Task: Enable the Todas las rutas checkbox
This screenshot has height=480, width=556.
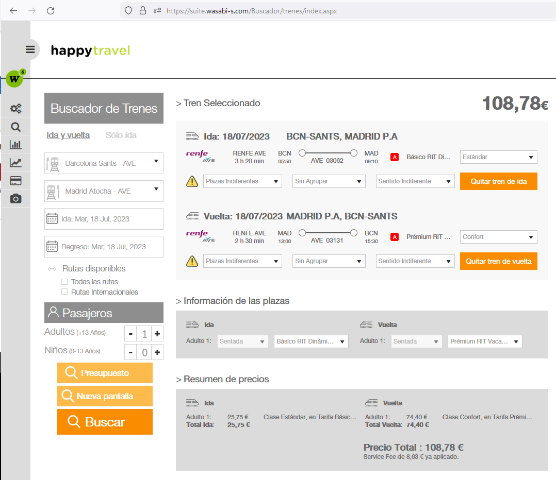Action: pyautogui.click(x=64, y=282)
